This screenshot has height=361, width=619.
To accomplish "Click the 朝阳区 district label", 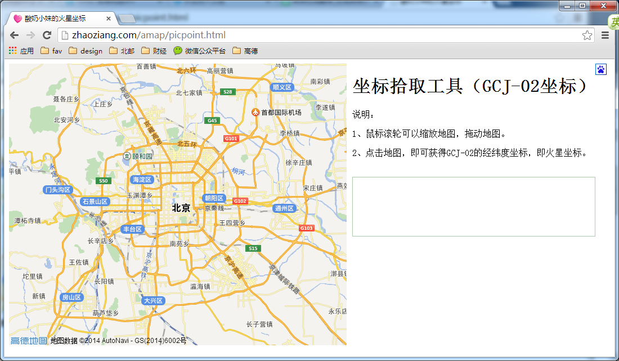I will [214, 198].
